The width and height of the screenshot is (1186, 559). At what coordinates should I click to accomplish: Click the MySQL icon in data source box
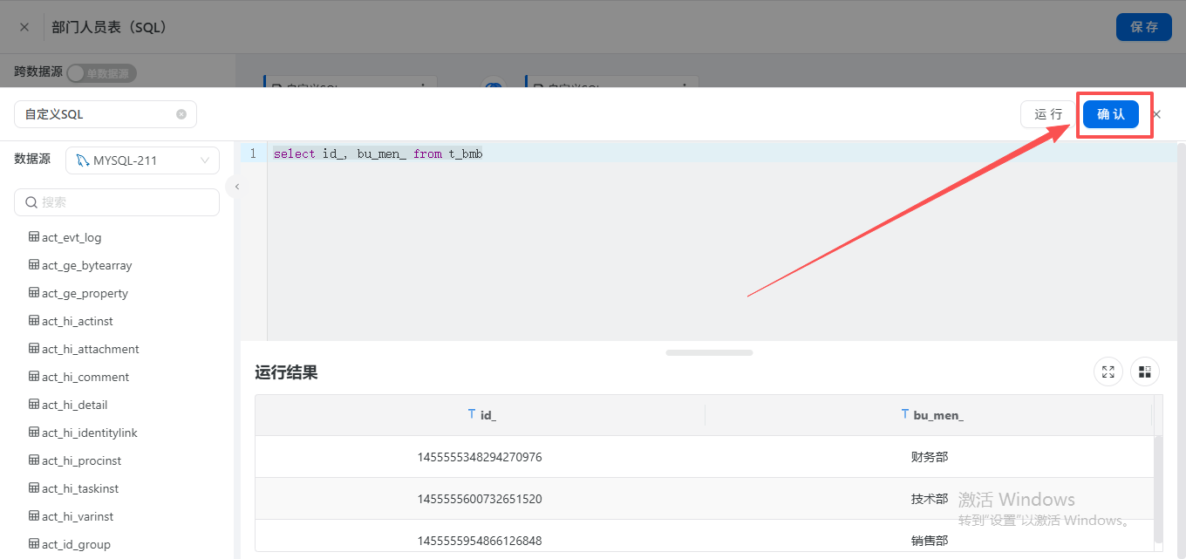tap(82, 160)
